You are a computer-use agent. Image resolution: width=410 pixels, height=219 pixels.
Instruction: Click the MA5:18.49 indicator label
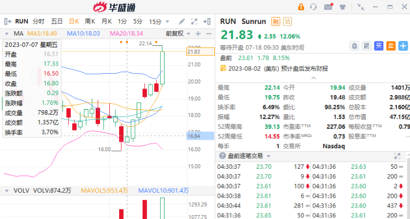click(x=42, y=33)
